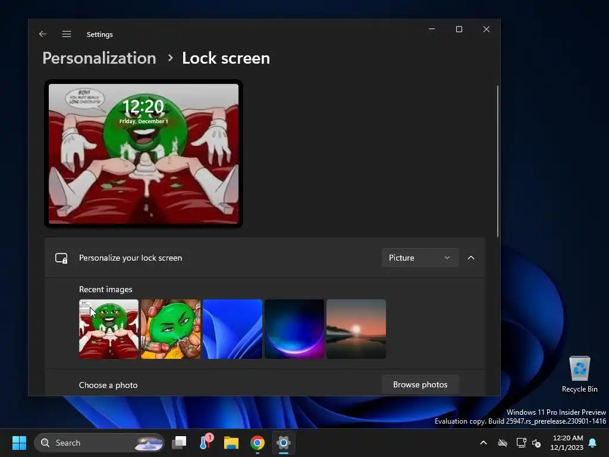Viewport: 609px width, 457px height.
Task: Show hidden system tray icons
Action: (x=484, y=443)
